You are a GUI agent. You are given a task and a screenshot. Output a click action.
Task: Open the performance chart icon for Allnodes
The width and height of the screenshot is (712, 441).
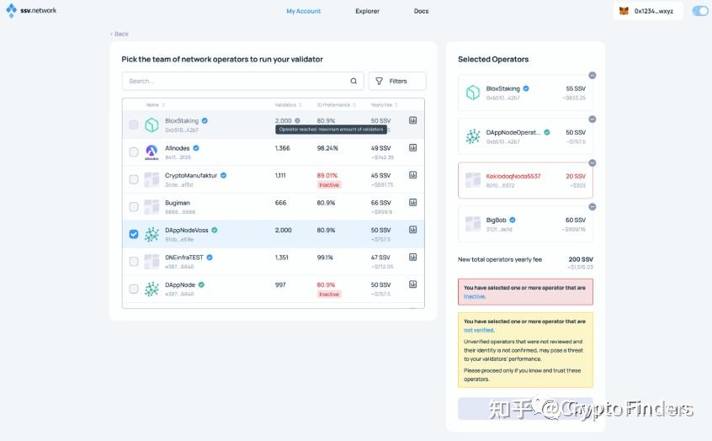tap(412, 147)
